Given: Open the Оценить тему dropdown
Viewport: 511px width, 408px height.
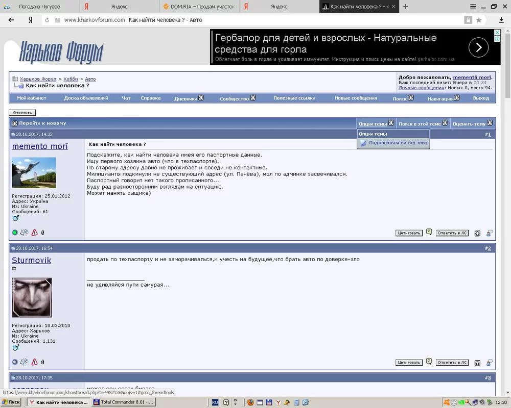Looking at the screenshot, I should coord(473,123).
